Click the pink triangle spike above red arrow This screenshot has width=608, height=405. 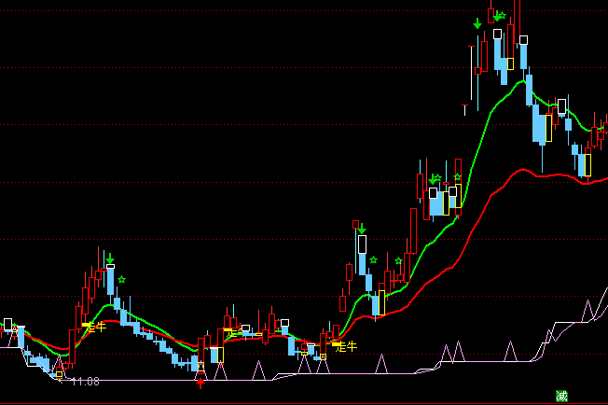pos(200,366)
